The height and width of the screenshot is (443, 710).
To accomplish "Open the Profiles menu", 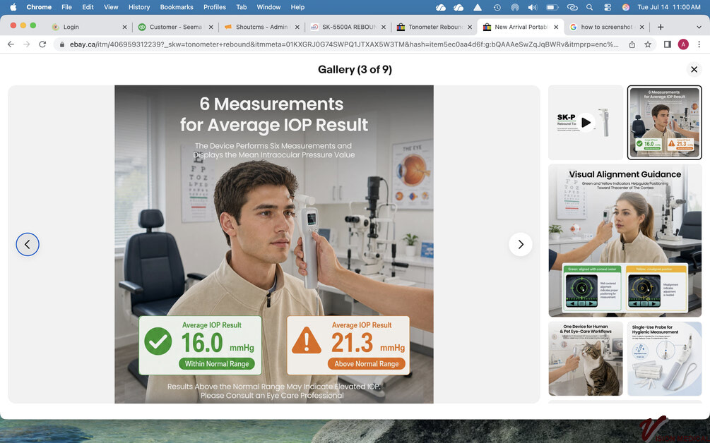I will 215,7.
